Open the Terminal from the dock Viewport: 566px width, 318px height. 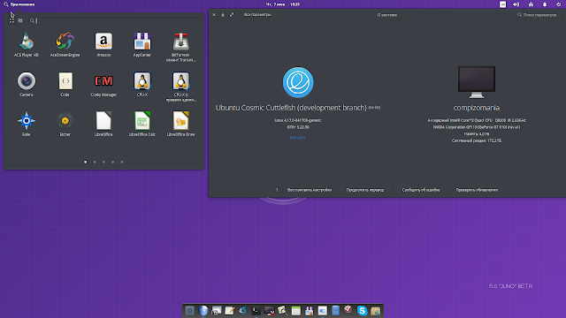[256, 310]
